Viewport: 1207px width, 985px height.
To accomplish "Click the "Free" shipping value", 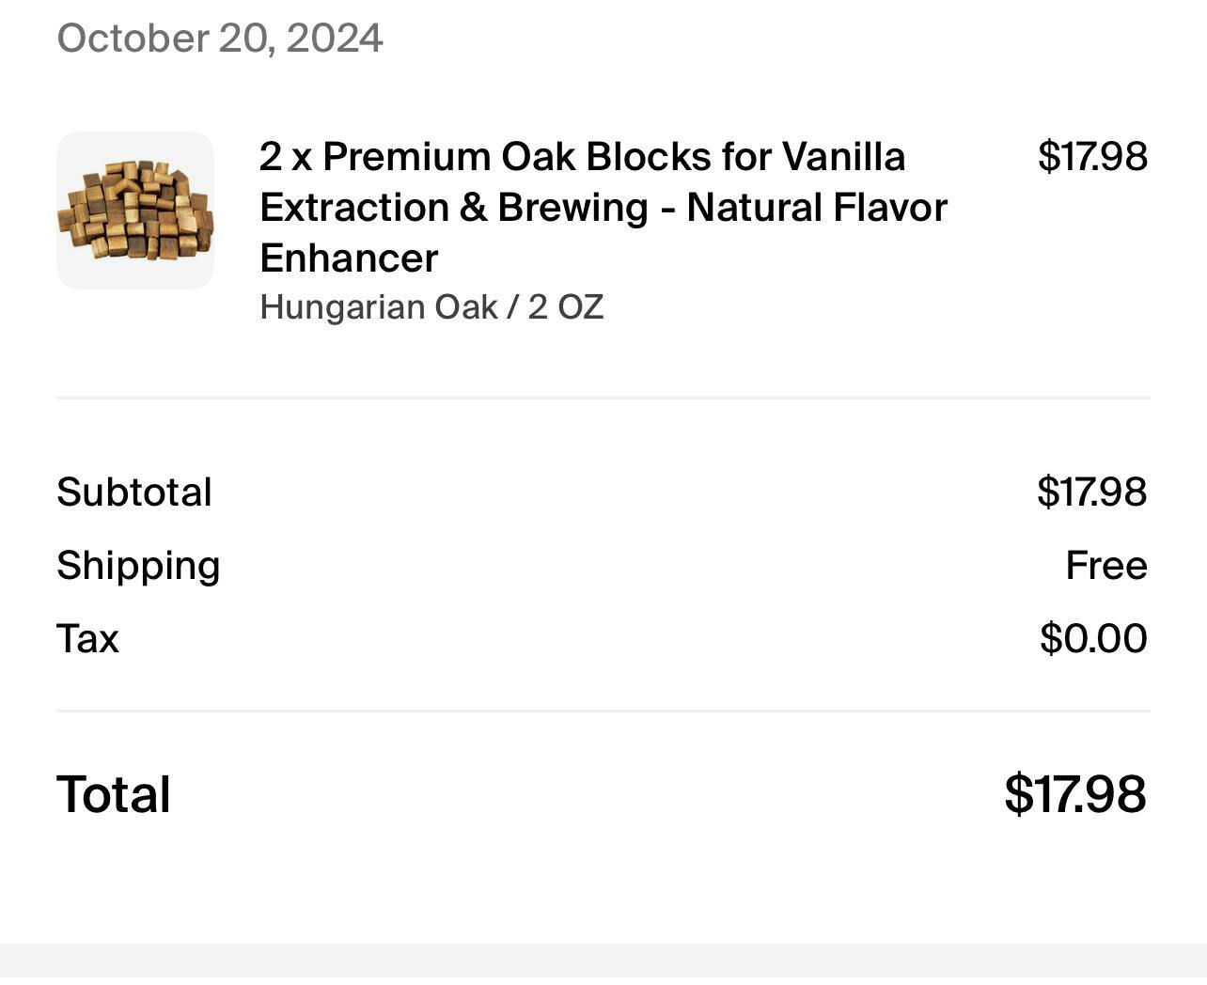I will (1105, 566).
